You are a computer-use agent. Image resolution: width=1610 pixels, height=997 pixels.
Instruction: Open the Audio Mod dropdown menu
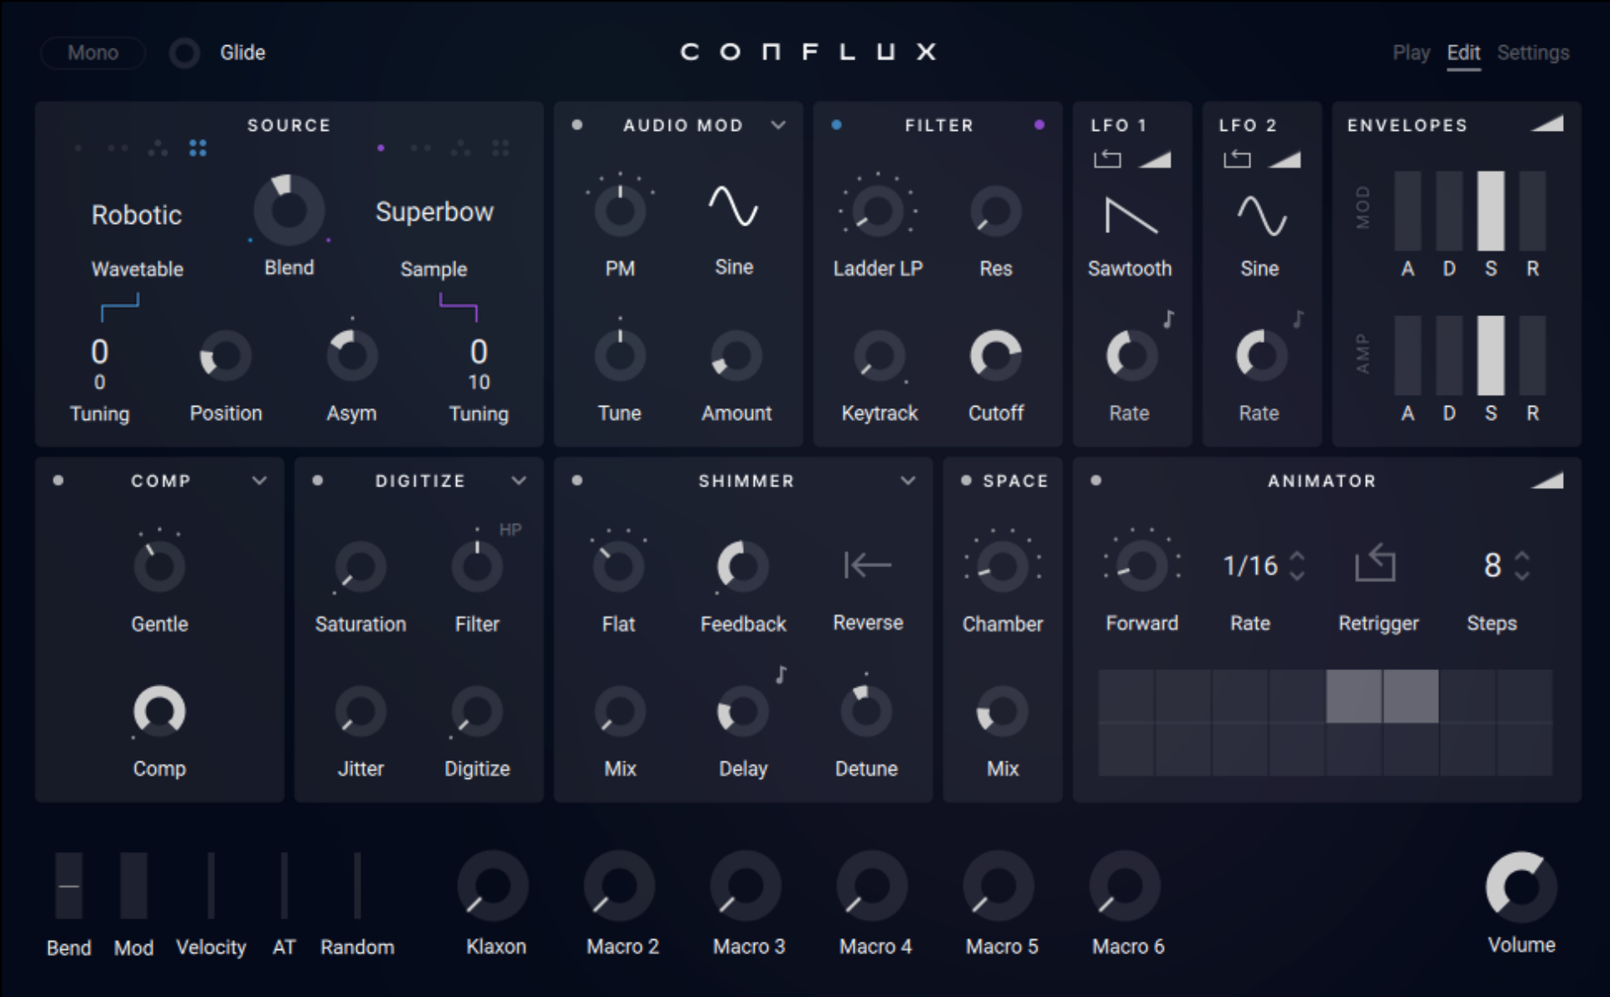click(x=779, y=125)
